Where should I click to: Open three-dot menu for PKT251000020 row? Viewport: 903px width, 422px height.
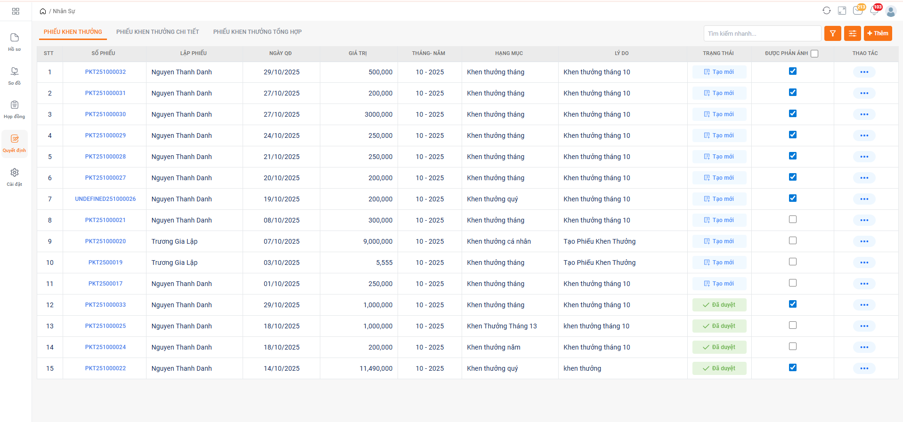pyautogui.click(x=864, y=241)
